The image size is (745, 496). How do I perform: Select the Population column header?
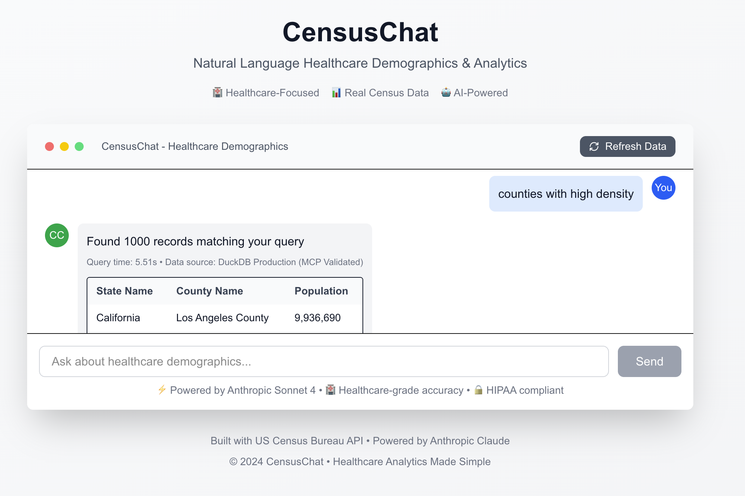coord(321,291)
